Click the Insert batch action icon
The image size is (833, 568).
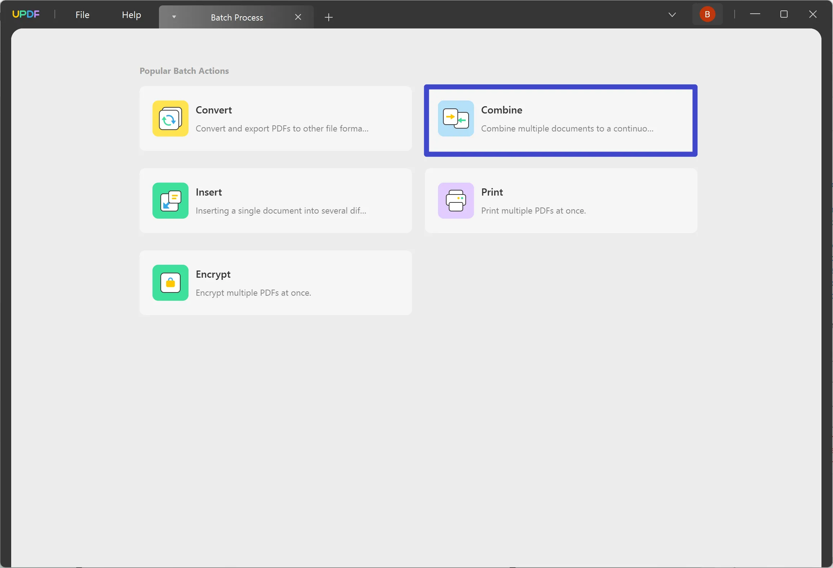(x=170, y=201)
